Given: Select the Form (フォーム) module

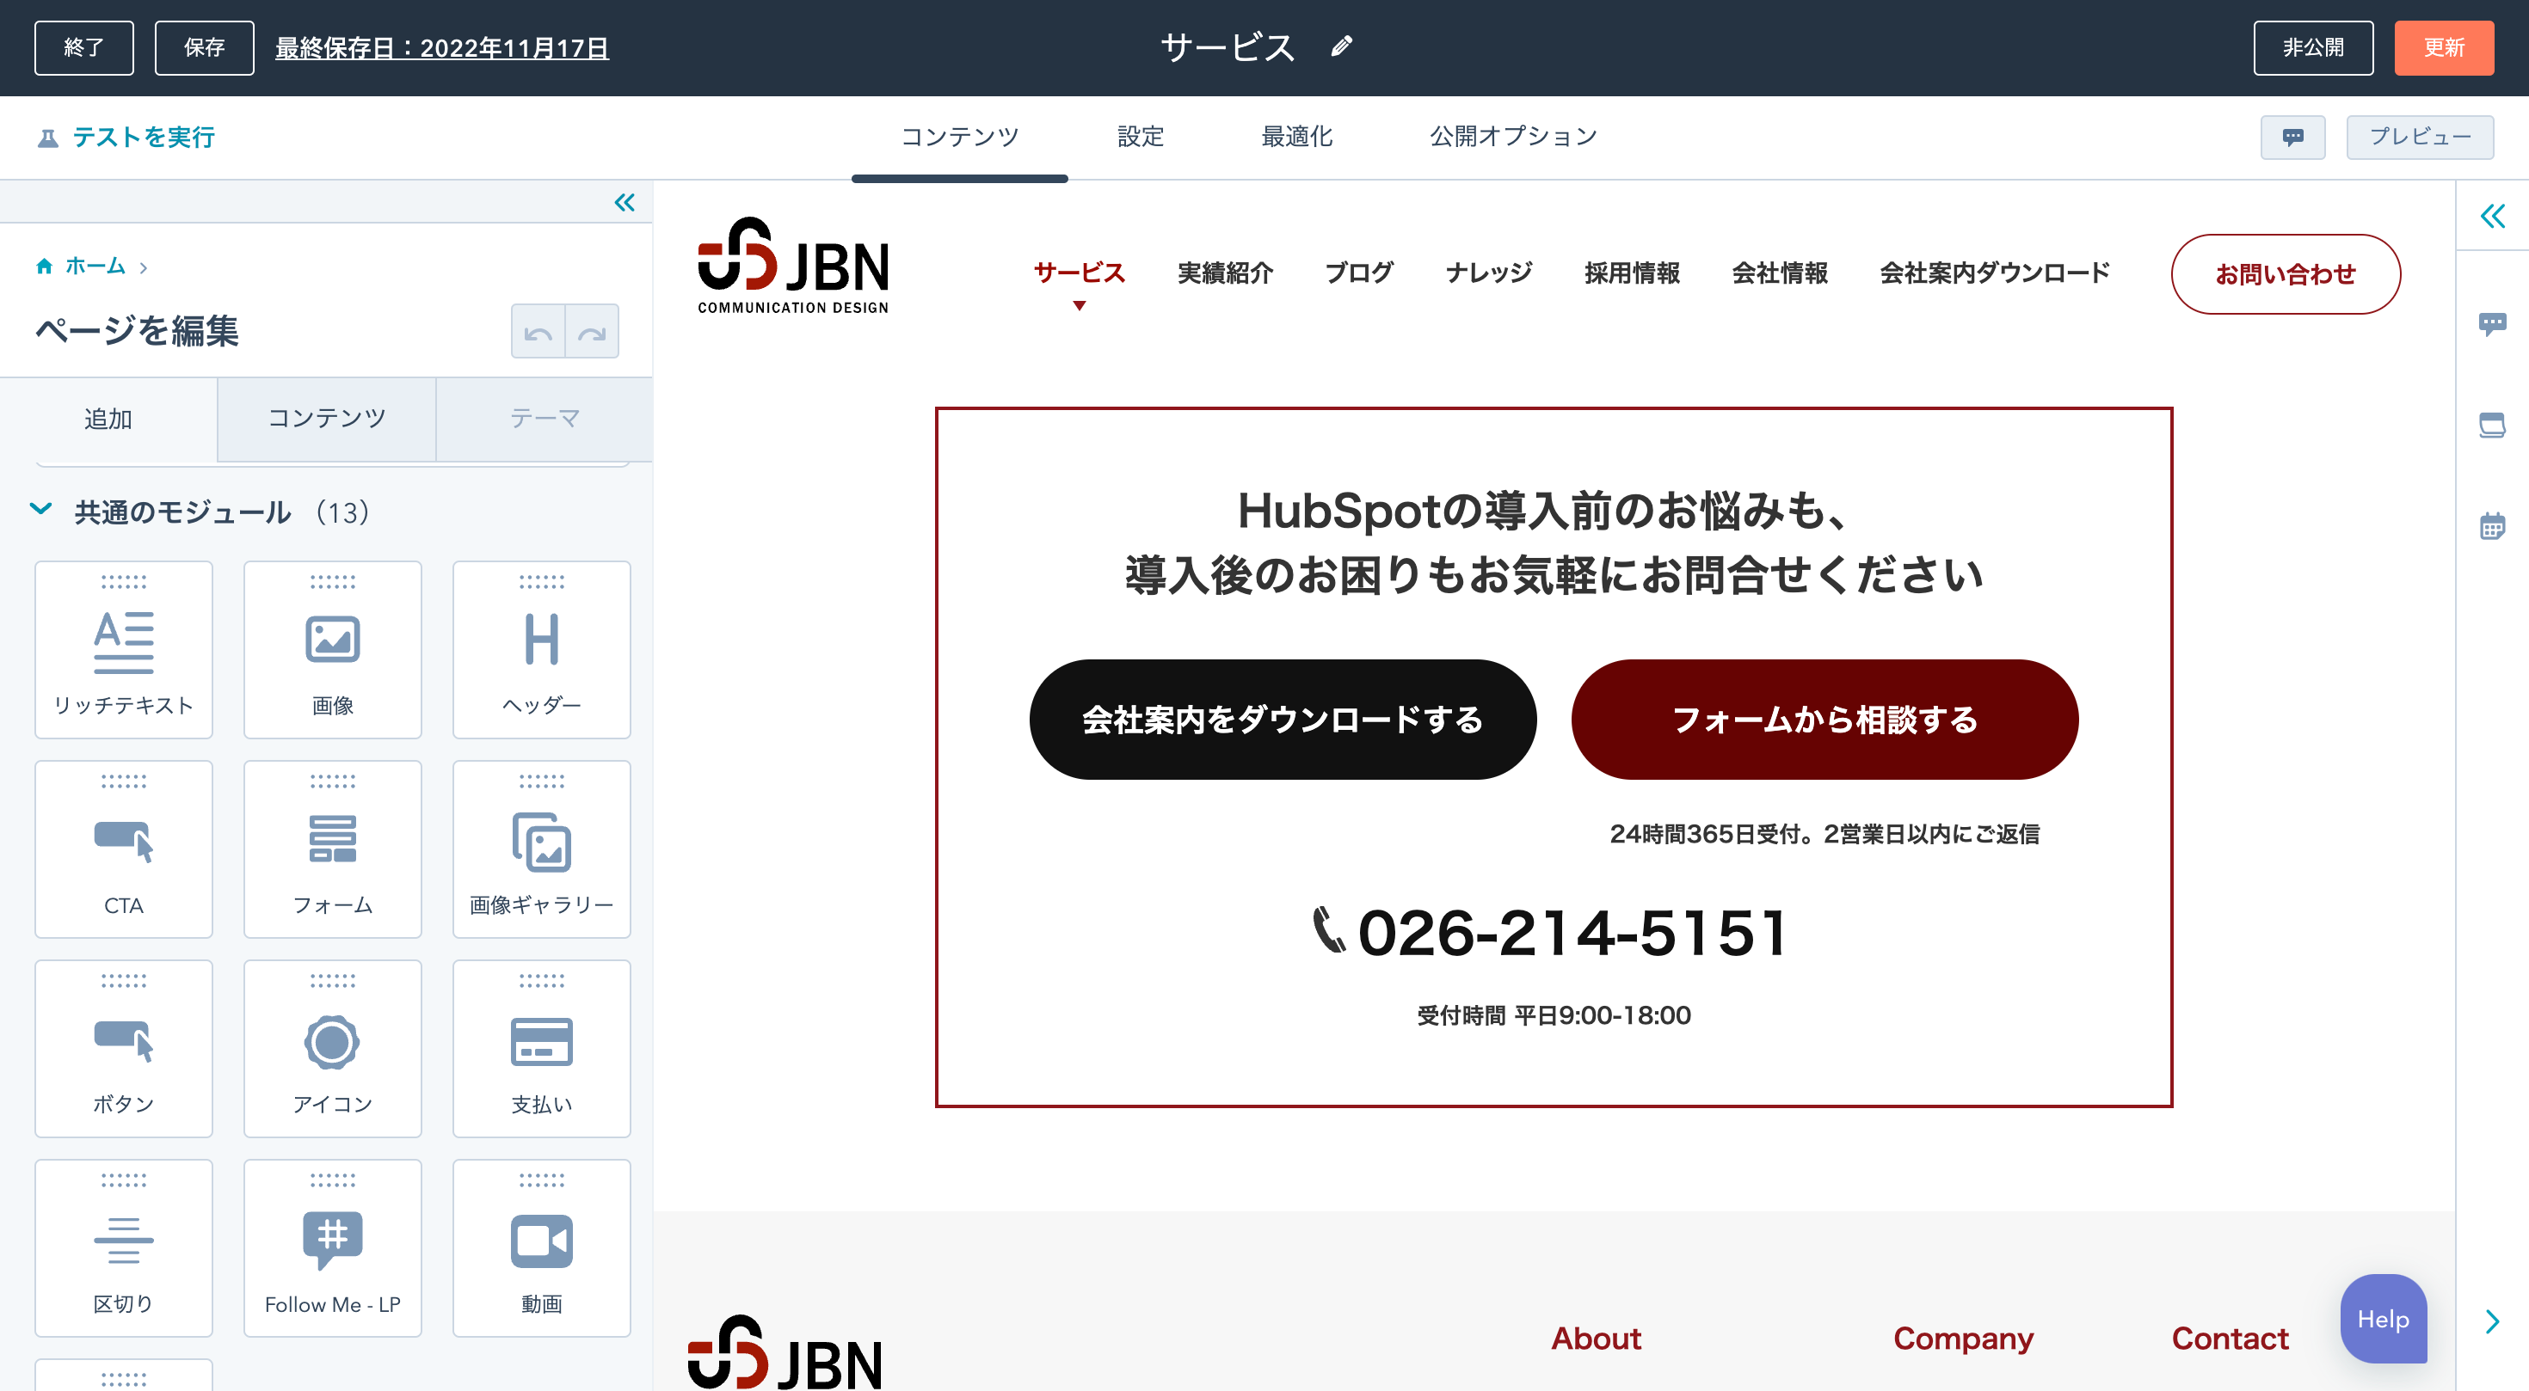Looking at the screenshot, I should pos(333,849).
